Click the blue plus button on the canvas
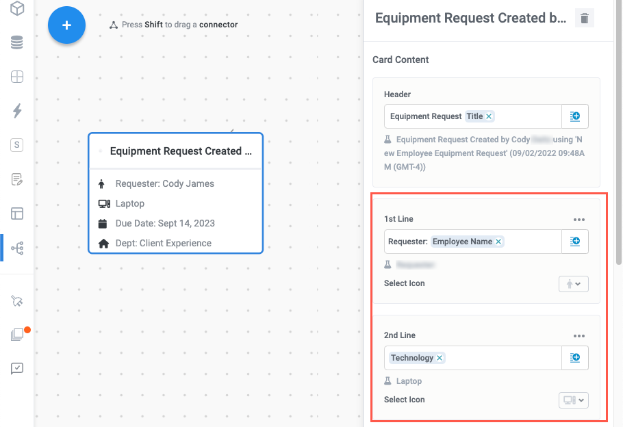 coord(66,25)
